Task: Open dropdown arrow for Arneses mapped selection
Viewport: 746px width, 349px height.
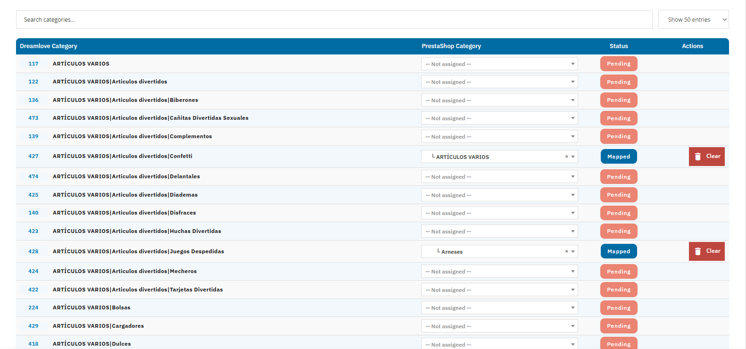Action: 573,251
